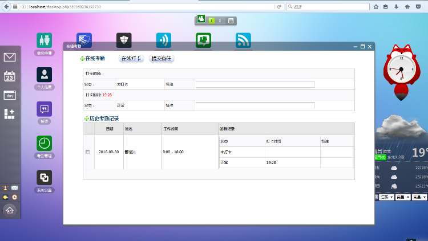Screen dimensions: 428x241
Task: Click the mail envelope icon in left sidebar
Action: [x=10, y=57]
